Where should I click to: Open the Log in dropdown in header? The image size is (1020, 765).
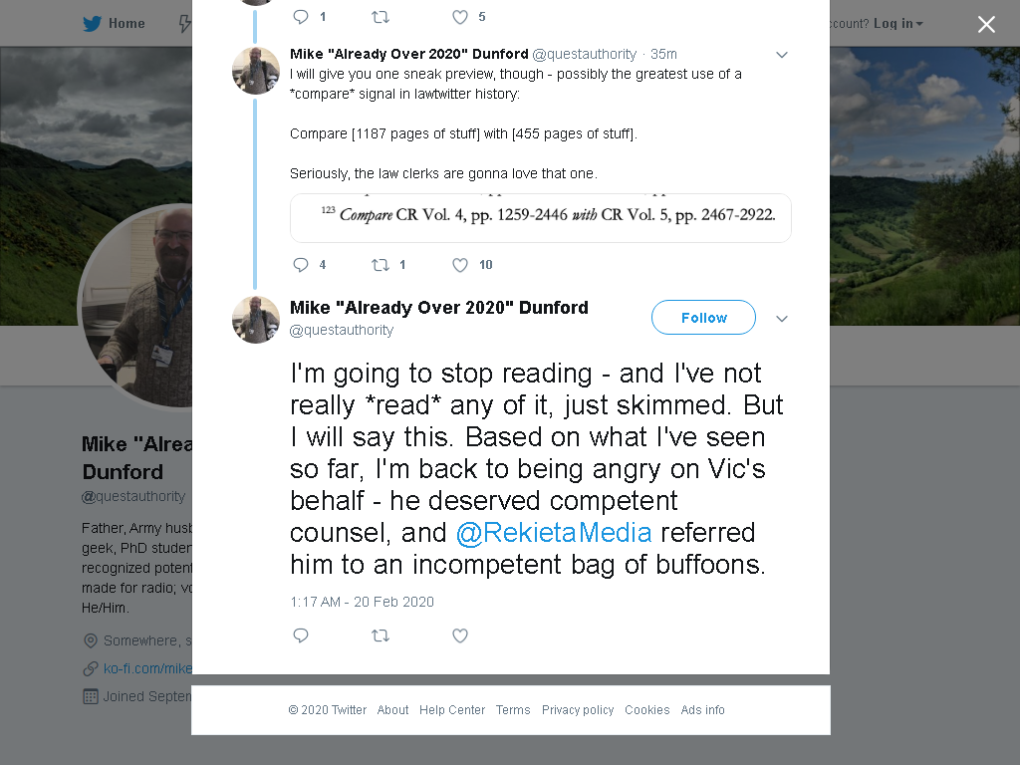[x=898, y=24]
